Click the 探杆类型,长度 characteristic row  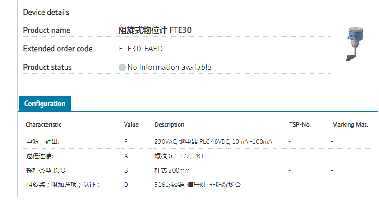pos(45,170)
